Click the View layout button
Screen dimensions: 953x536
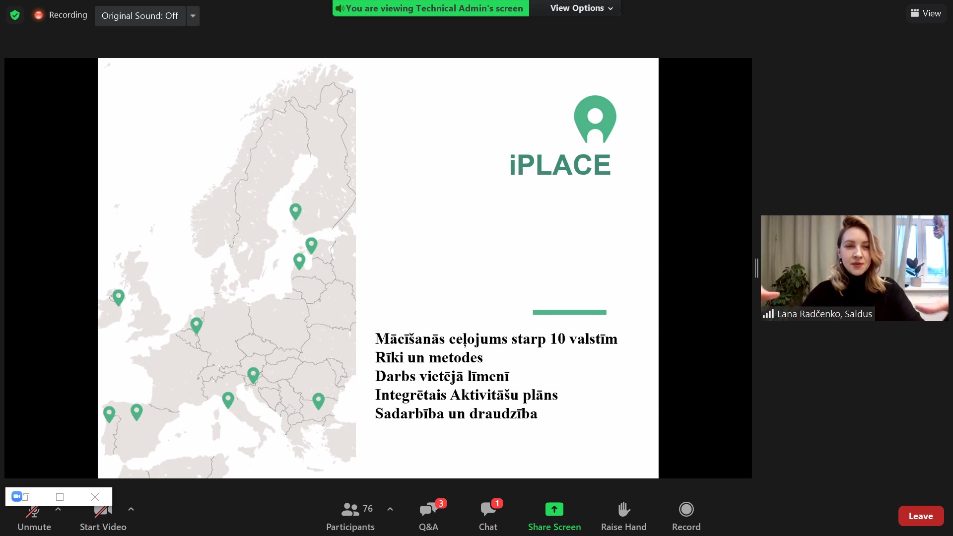(926, 13)
